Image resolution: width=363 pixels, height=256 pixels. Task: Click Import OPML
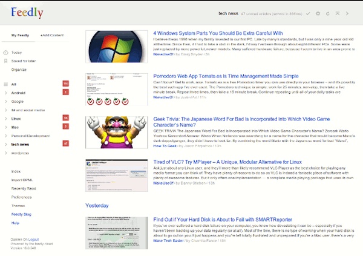22,180
